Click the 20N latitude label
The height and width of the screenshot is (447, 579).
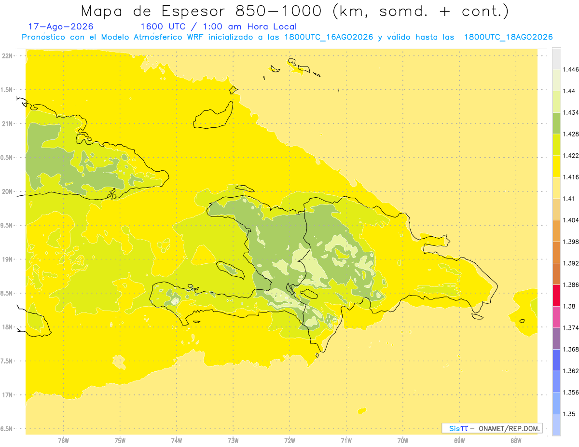[7, 191]
